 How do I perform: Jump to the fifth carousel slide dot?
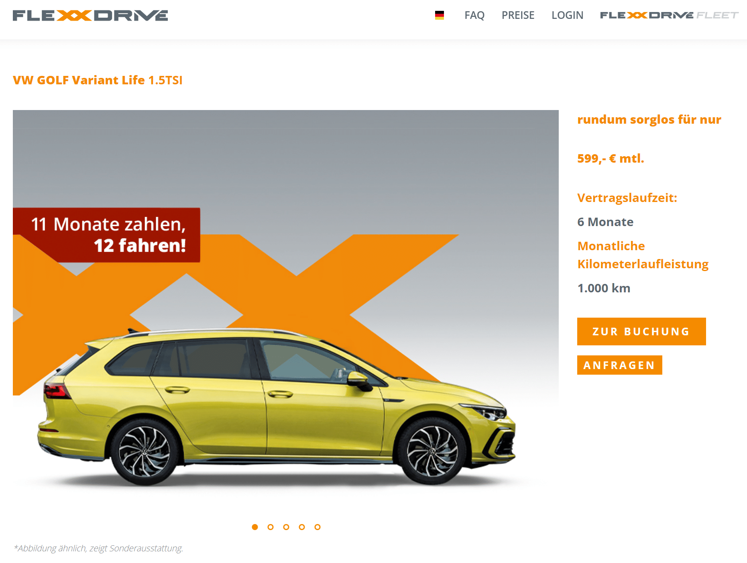318,527
